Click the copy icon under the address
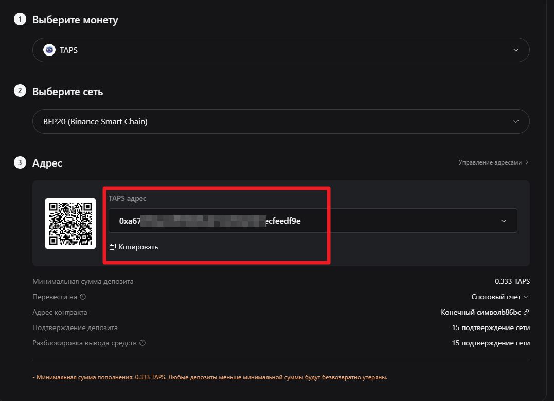The width and height of the screenshot is (554, 401). (113, 247)
